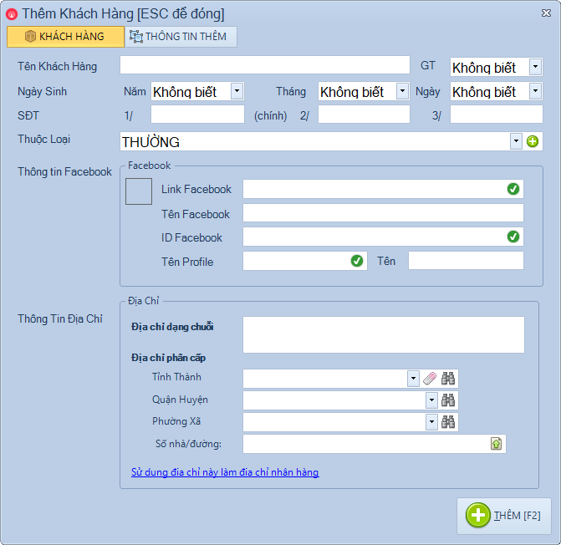
Task: Focus the Tên field beside Tên Profile
Action: [x=466, y=260]
